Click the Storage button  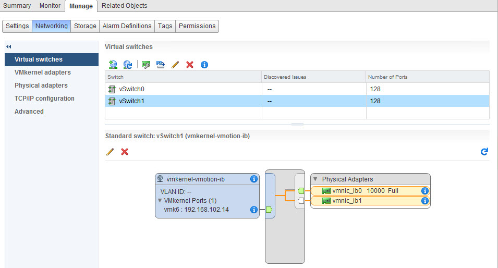[85, 26]
